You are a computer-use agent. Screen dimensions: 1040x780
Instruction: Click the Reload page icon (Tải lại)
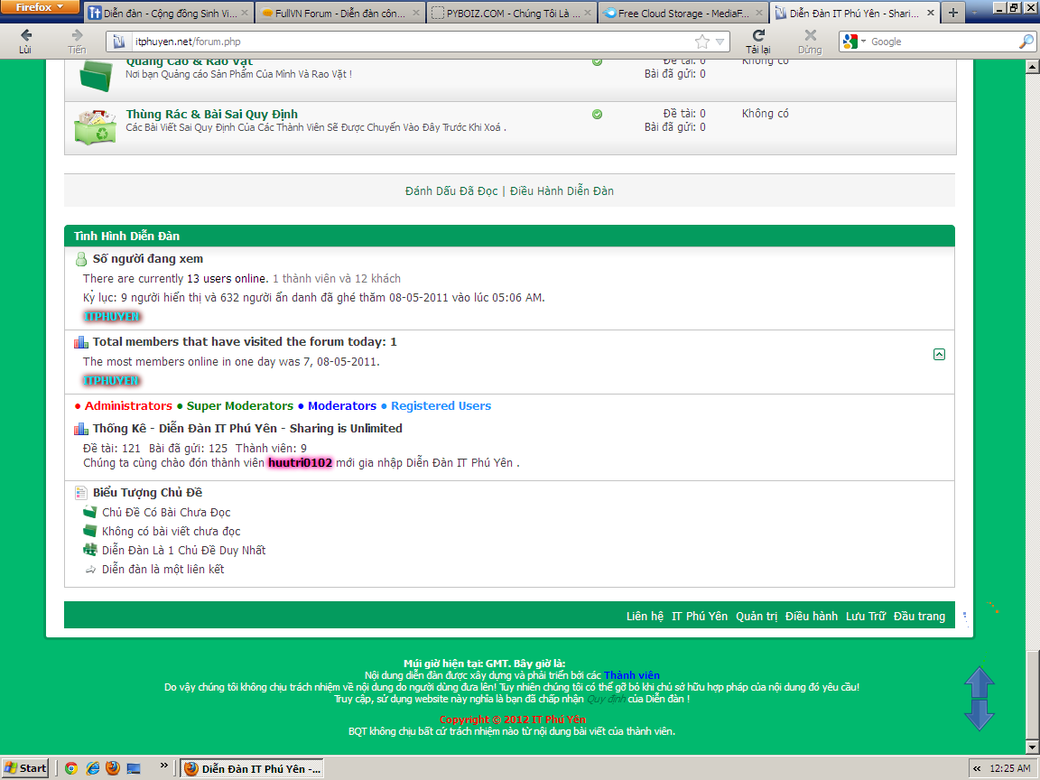[758, 35]
